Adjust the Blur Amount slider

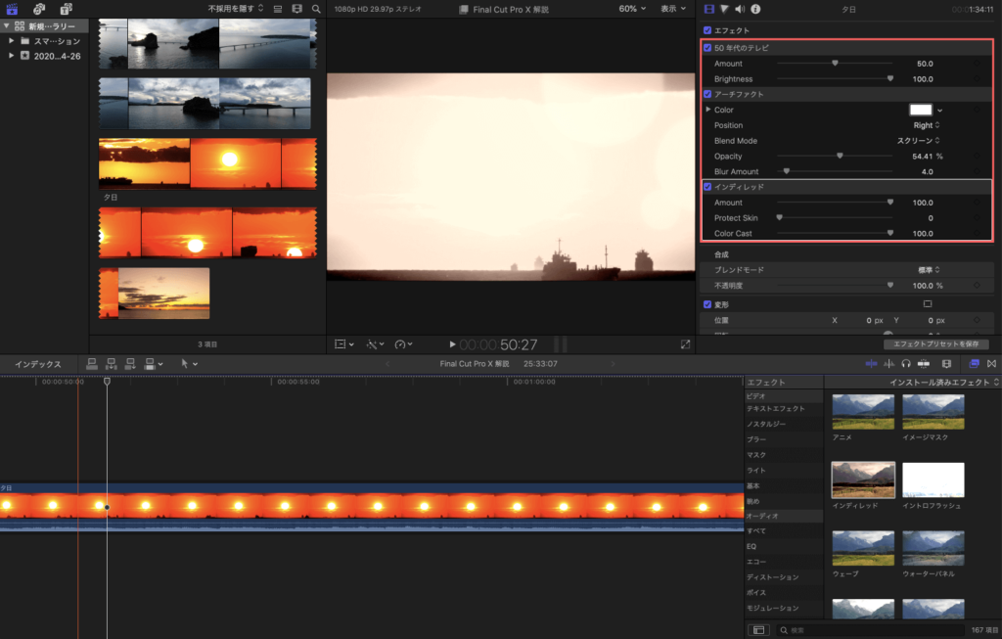point(787,171)
